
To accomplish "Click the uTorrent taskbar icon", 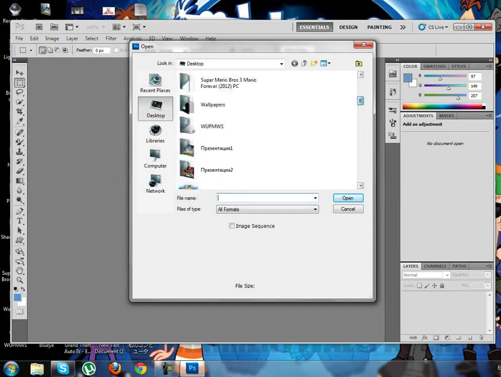I will tap(89, 368).
